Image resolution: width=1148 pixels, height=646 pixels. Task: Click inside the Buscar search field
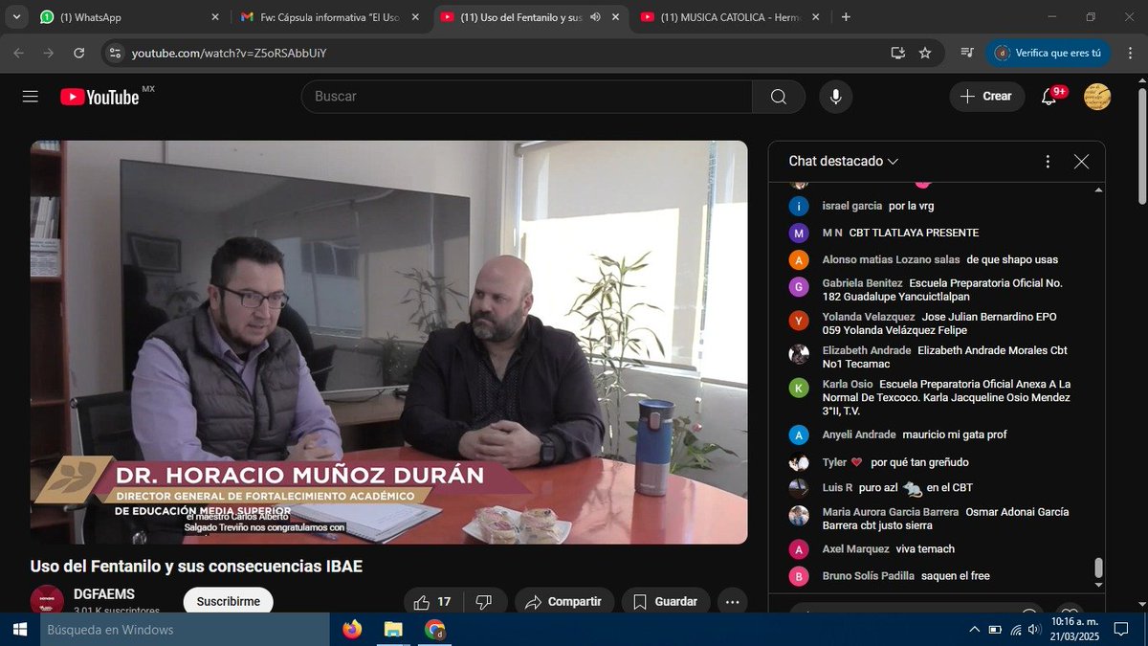526,97
